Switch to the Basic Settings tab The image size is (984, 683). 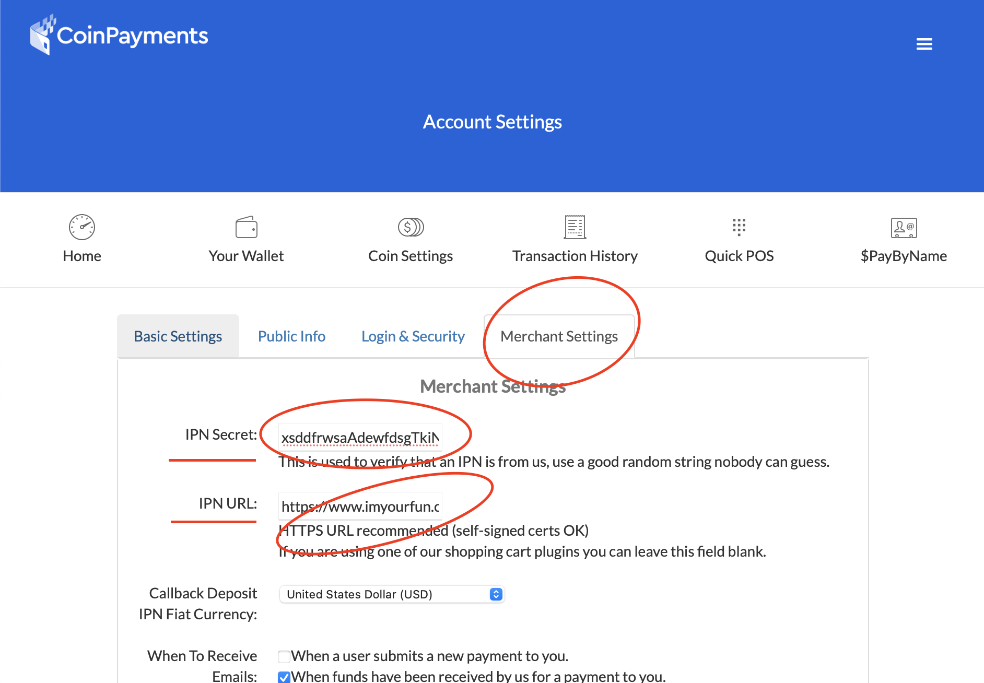[178, 336]
